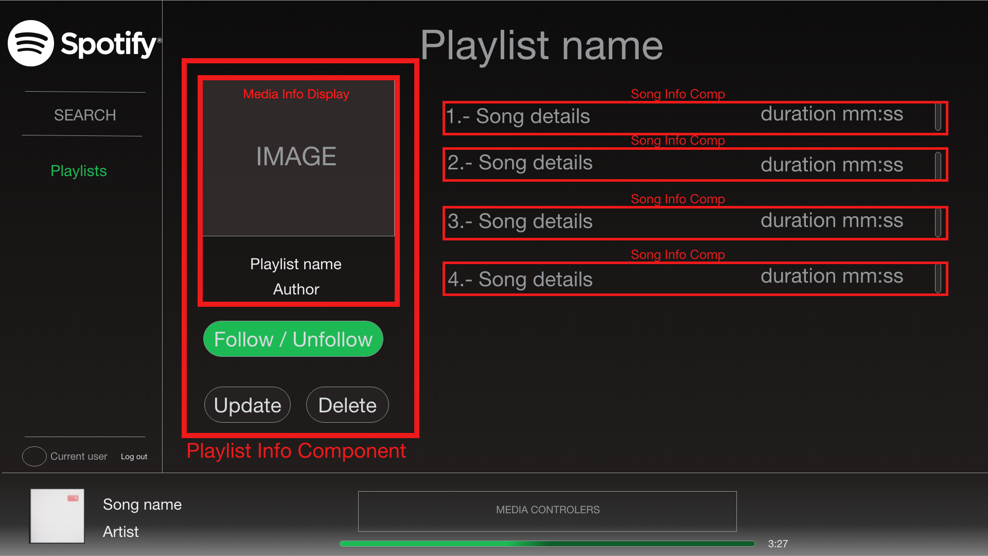Click the current user avatar circle
The width and height of the screenshot is (988, 556).
(34, 456)
